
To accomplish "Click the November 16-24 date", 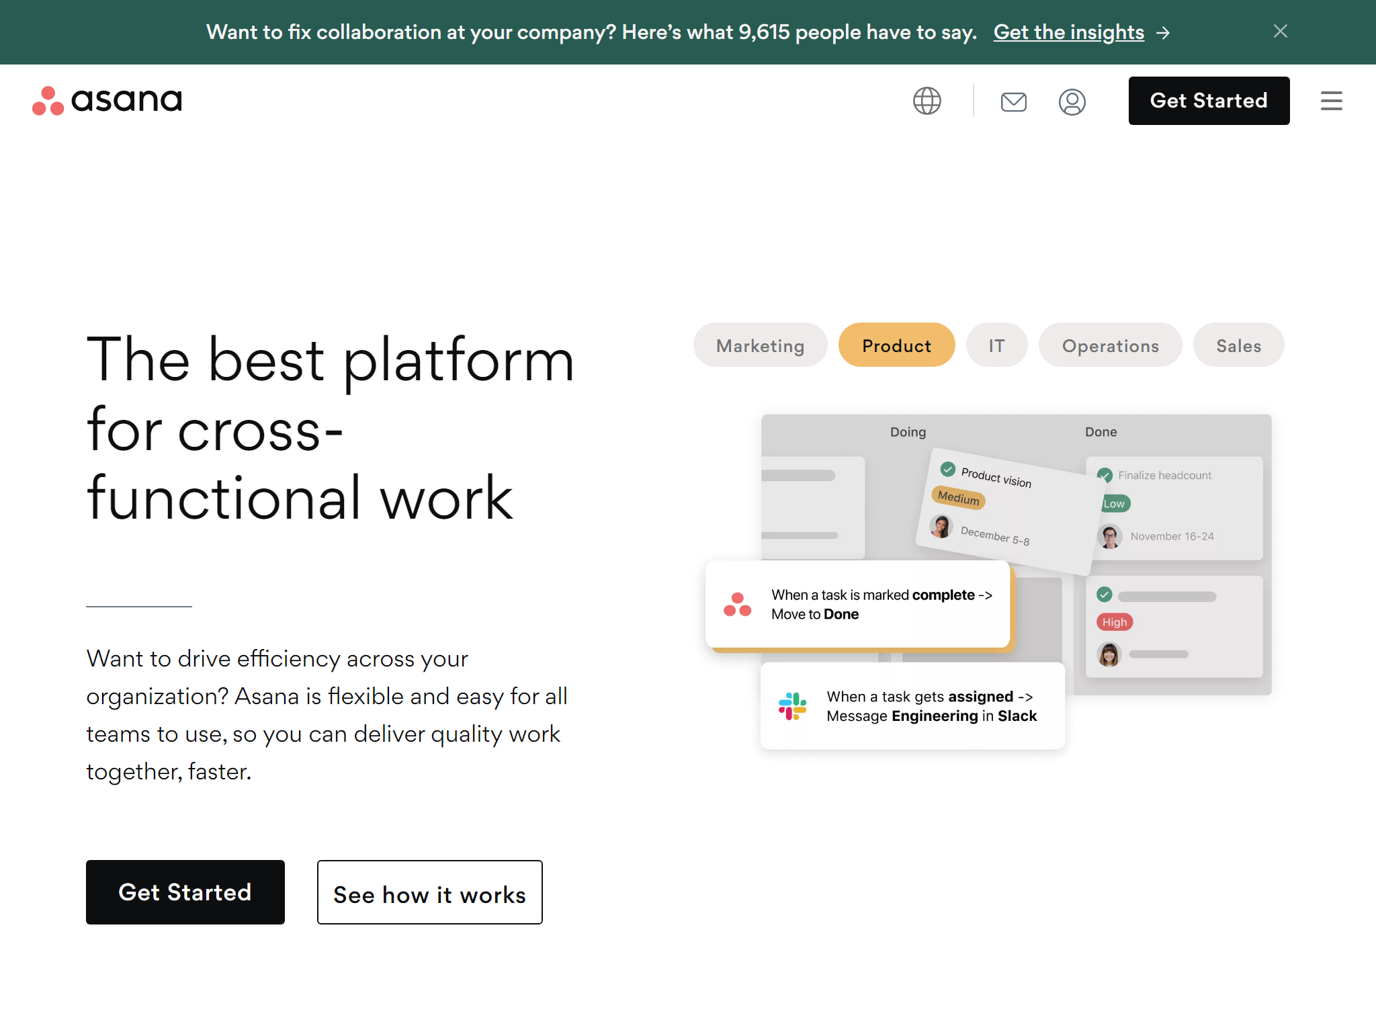I will [x=1172, y=536].
